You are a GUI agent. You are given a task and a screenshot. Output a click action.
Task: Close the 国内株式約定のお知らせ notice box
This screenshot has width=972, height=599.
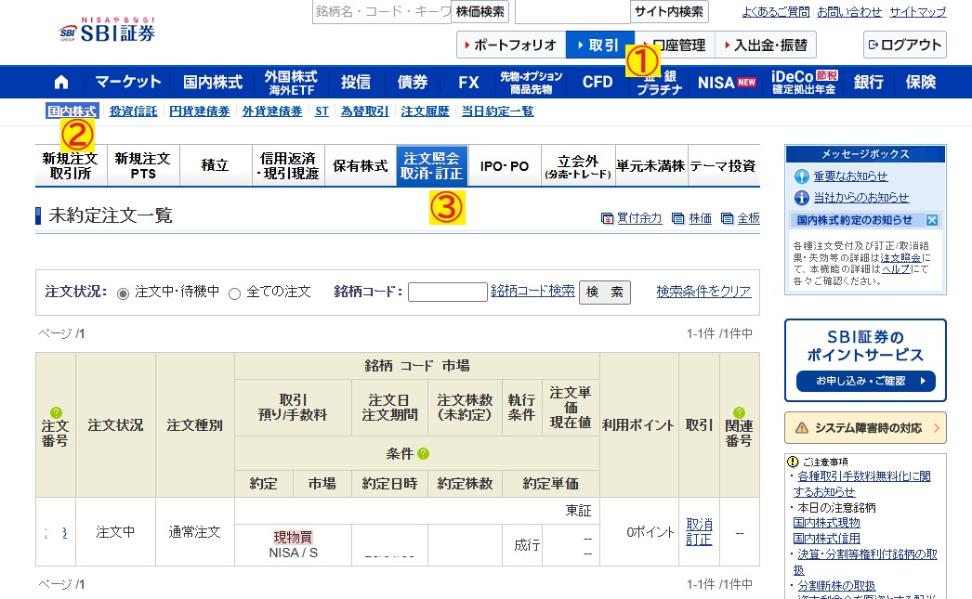click(x=932, y=220)
